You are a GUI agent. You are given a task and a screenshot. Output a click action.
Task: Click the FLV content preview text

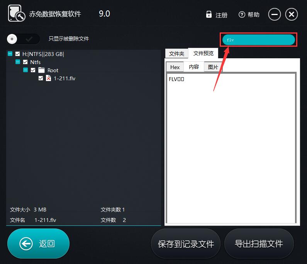176,79
